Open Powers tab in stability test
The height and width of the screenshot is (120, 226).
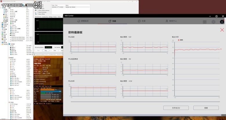point(55,17)
